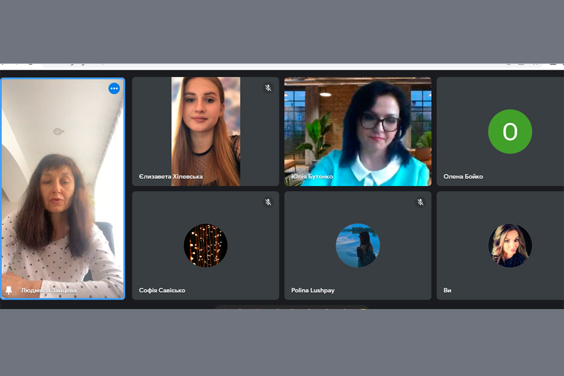564x376 pixels.
Task: Click the name label Юлія Бутенко
Action: coord(312,176)
